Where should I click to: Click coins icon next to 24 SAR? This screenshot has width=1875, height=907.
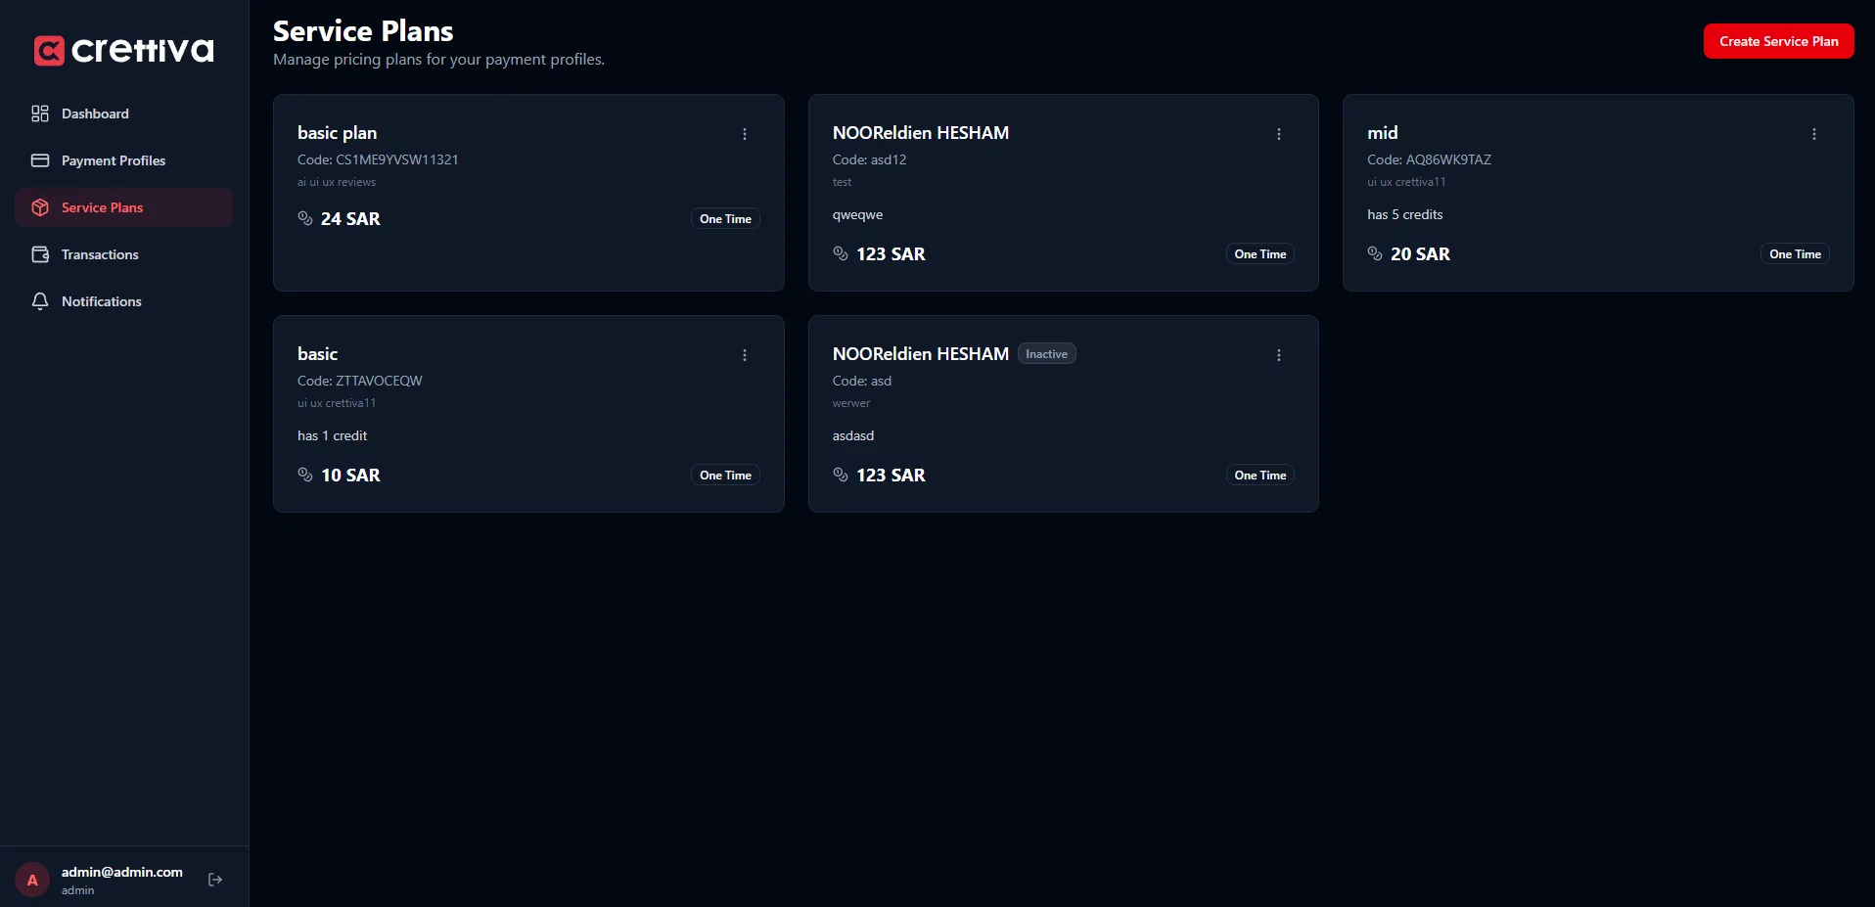(305, 218)
